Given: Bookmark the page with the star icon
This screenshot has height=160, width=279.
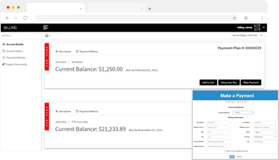Looking at the screenshot, I should pyautogui.click(x=234, y=18).
